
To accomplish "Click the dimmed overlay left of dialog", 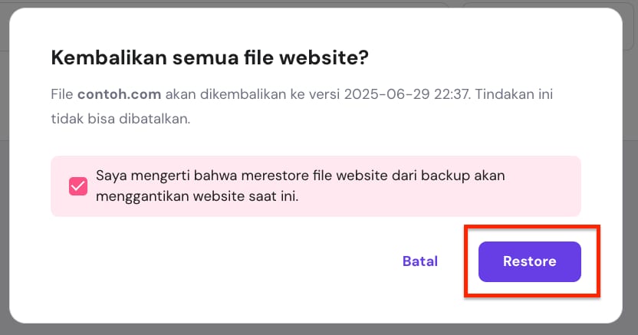I will pos(5,169).
